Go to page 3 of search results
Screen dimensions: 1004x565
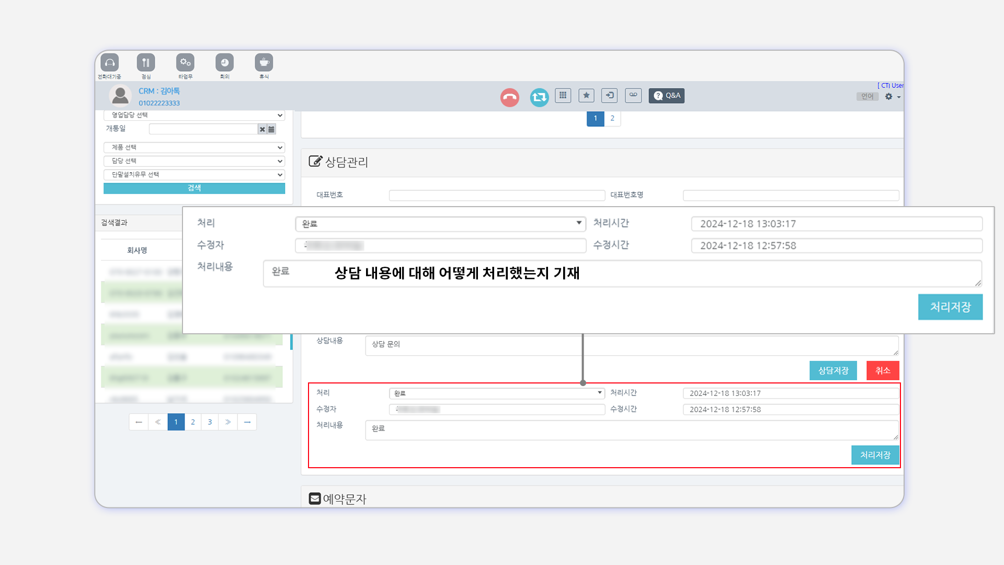pyautogui.click(x=210, y=422)
